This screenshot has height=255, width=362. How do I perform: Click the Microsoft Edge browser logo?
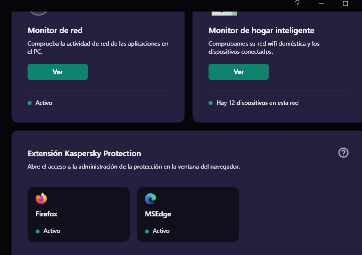click(x=150, y=199)
